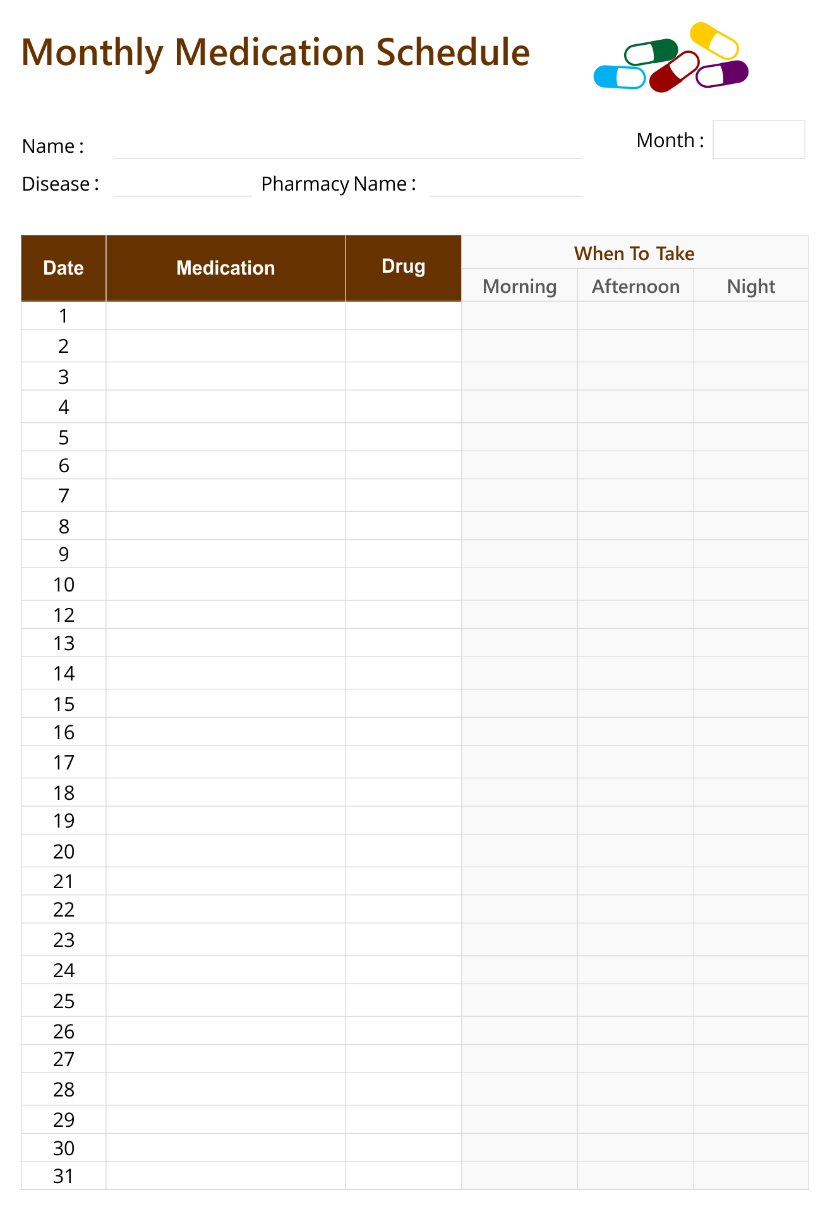The image size is (830, 1212).
Task: Click the yellow pill capsule icon
Action: 714,40
